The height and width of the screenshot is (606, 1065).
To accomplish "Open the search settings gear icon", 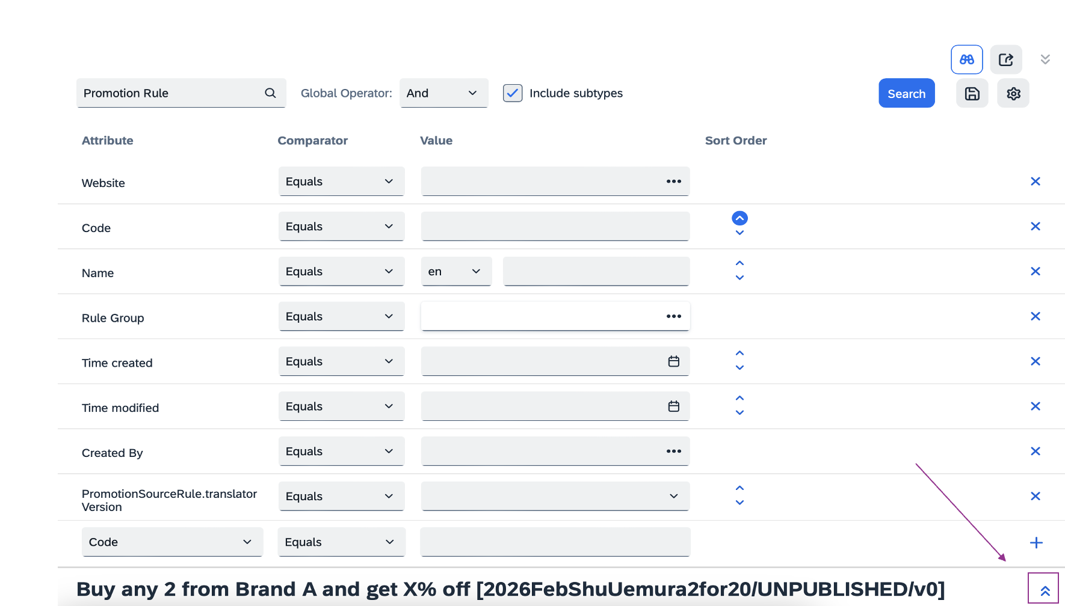I will (x=1013, y=94).
